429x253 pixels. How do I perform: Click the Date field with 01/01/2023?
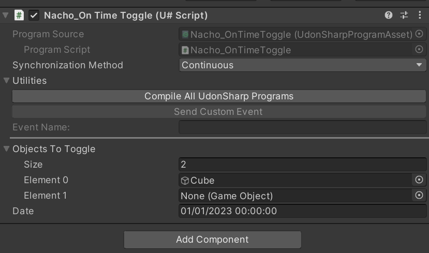(x=303, y=211)
